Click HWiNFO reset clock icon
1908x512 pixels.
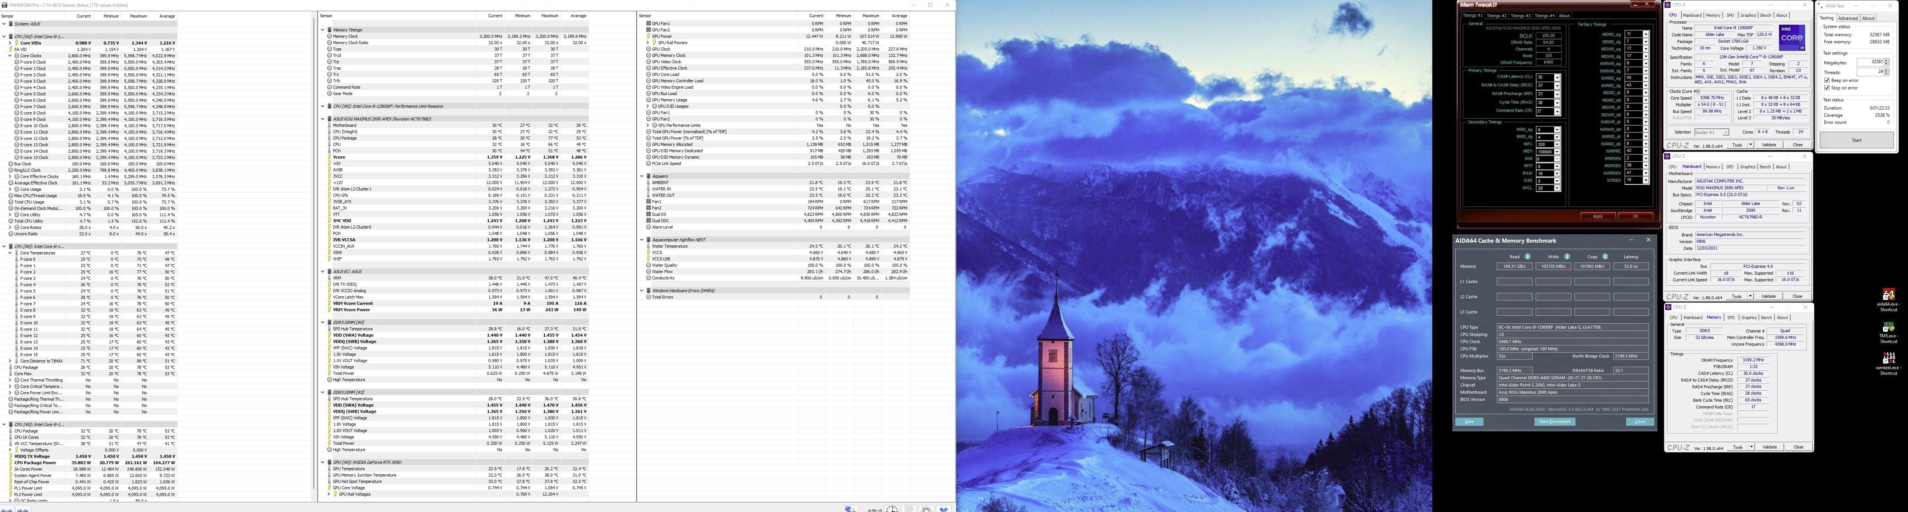click(x=892, y=509)
